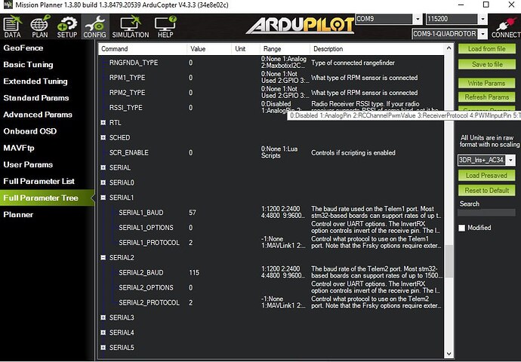
Task: Click the scrollbar up arrow
Action: (x=449, y=48)
